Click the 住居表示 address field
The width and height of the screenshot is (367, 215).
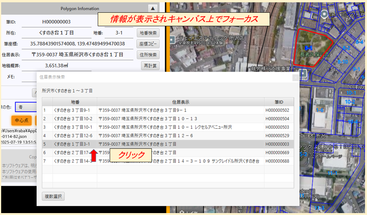pos(78,55)
